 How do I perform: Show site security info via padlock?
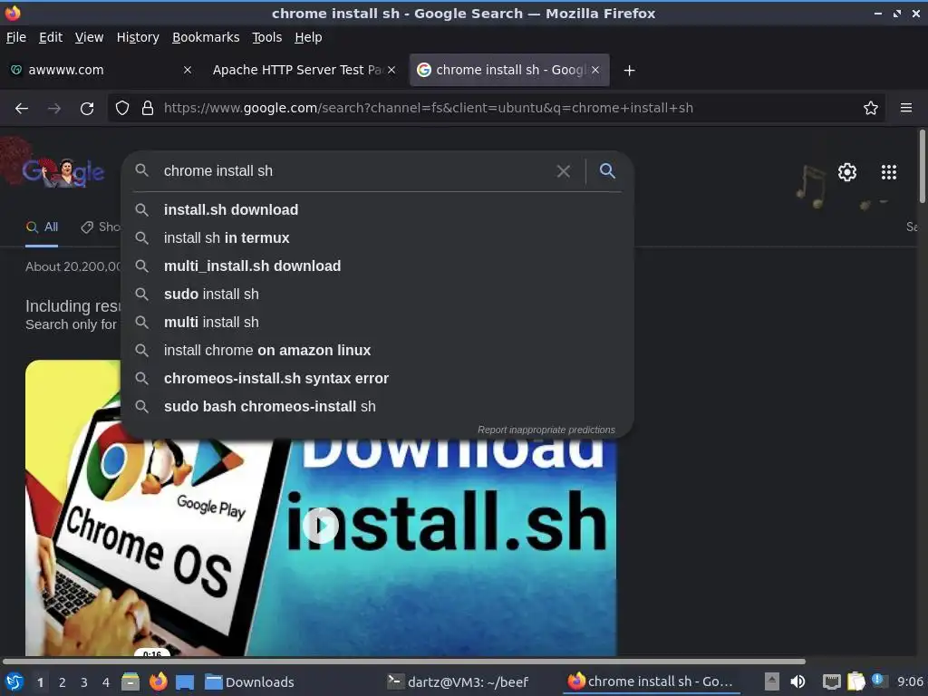coord(148,108)
